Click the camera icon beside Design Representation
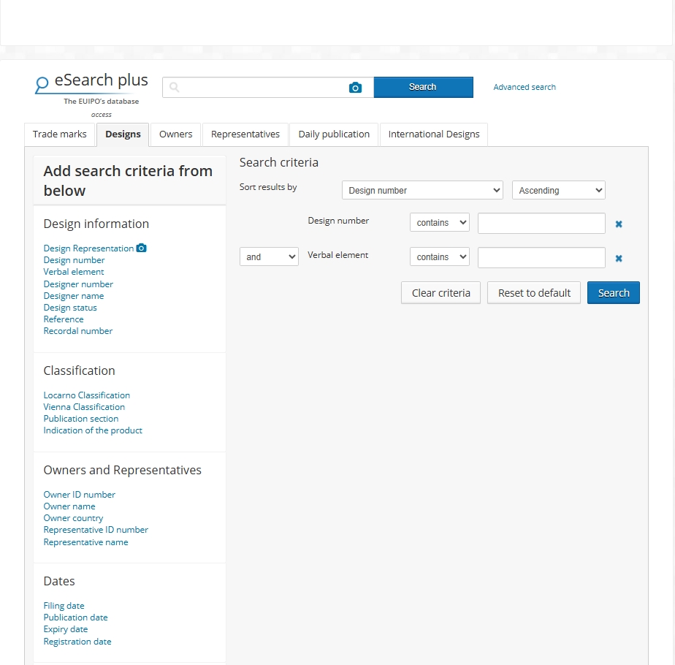 coord(142,248)
